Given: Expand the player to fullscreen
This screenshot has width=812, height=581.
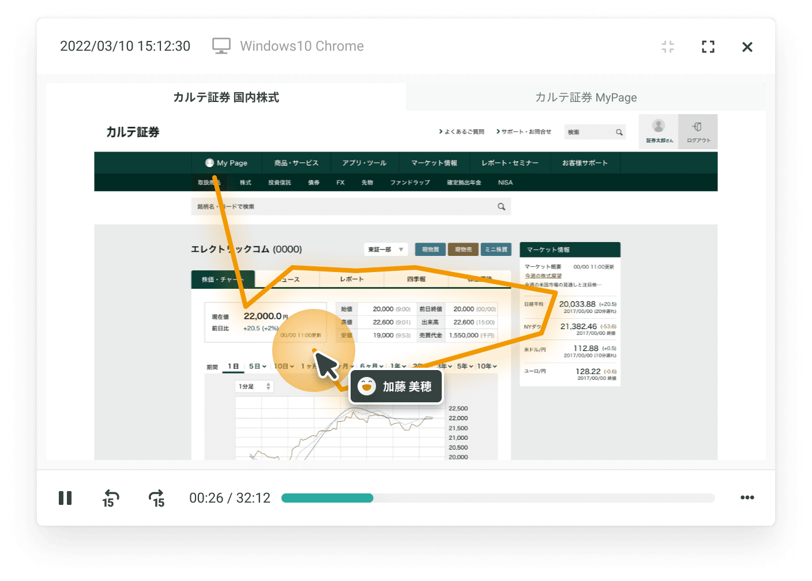Looking at the screenshot, I should click(x=708, y=47).
